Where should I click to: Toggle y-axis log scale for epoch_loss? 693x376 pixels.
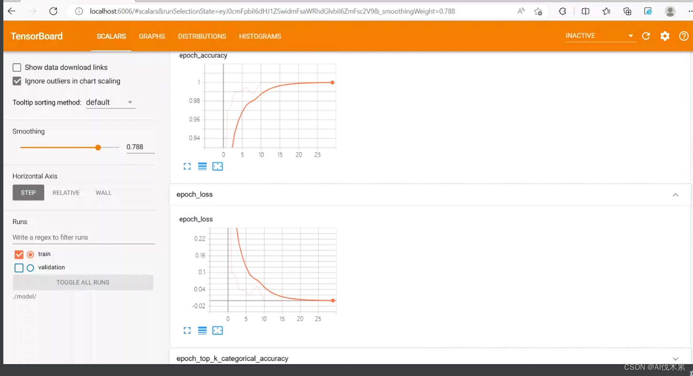pyautogui.click(x=202, y=330)
